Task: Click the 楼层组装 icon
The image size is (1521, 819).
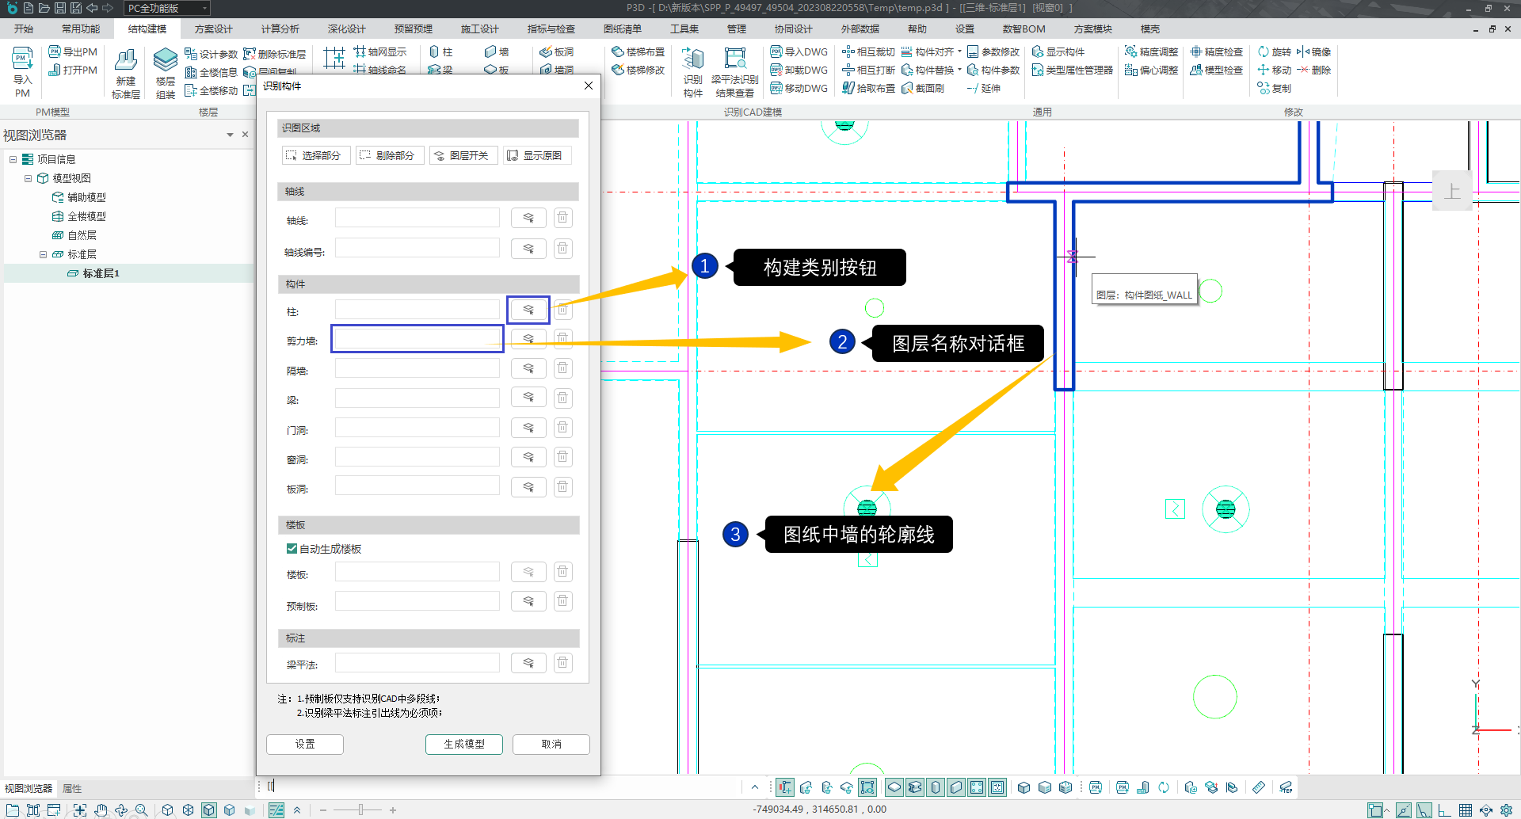Action: [166, 73]
